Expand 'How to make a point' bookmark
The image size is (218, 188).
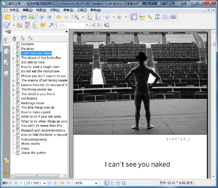(13, 113)
